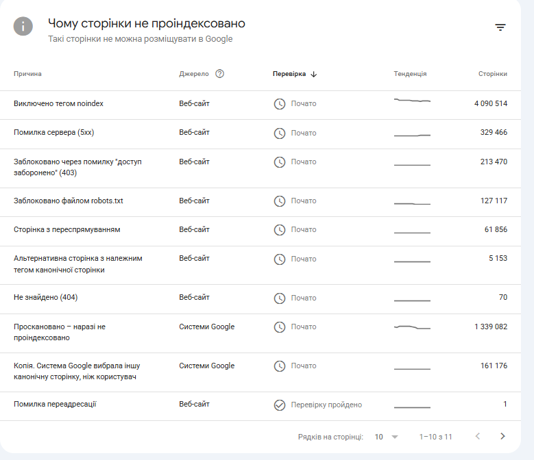Image resolution: width=534 pixels, height=460 pixels.
Task: Click the page count 161 176
Action: [494, 366]
